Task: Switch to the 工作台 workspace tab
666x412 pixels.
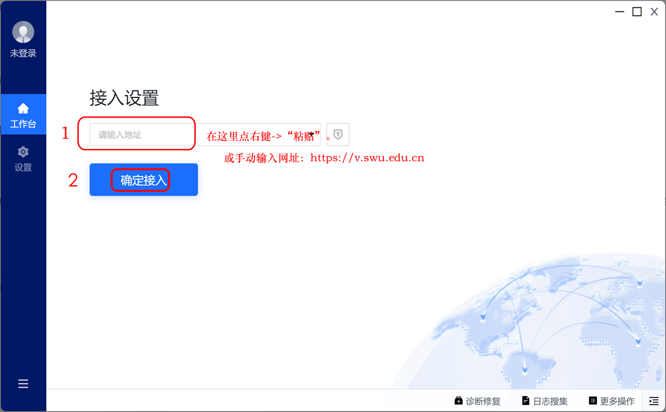Action: (x=23, y=115)
